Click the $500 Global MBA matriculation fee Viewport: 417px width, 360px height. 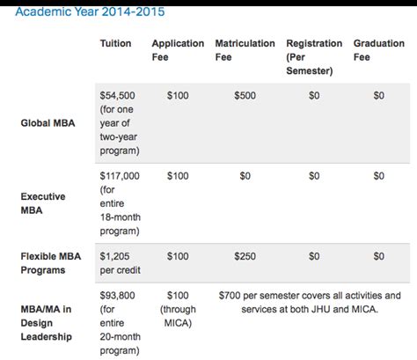coord(245,95)
